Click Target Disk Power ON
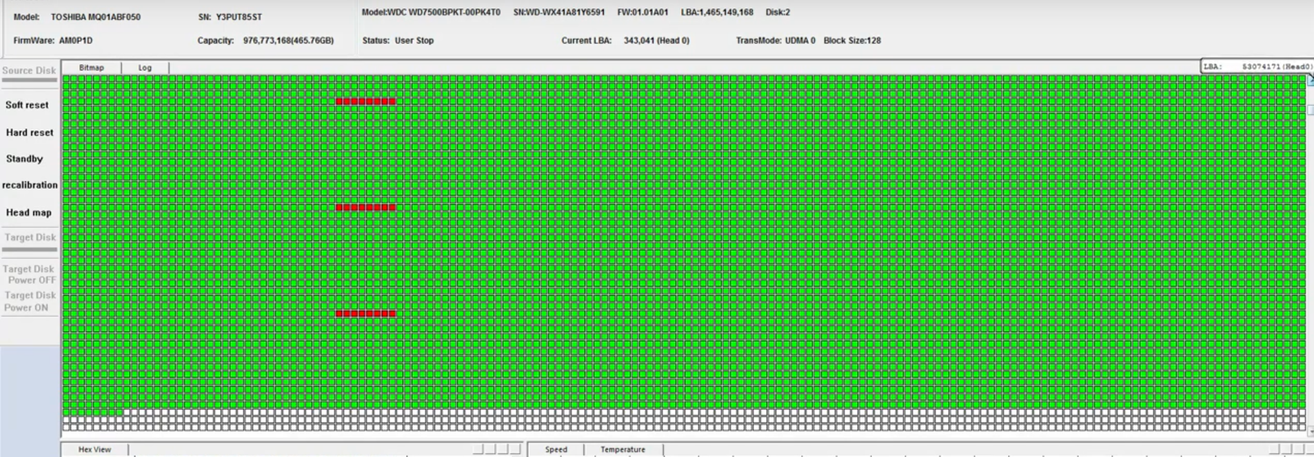1314x457 pixels. pos(29,301)
